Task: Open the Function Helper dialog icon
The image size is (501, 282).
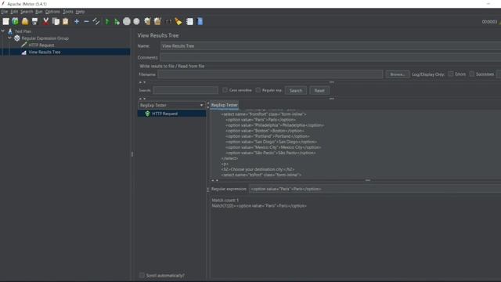Action: (189, 21)
